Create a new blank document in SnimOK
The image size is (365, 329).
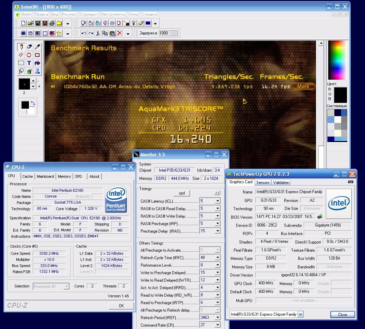[23, 23]
